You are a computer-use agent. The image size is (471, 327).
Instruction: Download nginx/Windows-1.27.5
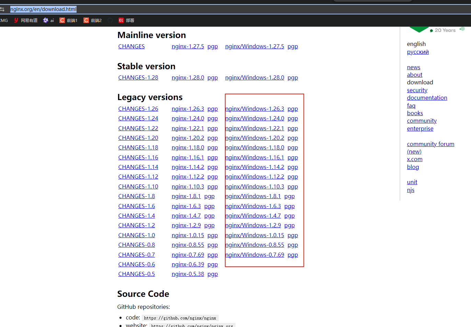[255, 46]
